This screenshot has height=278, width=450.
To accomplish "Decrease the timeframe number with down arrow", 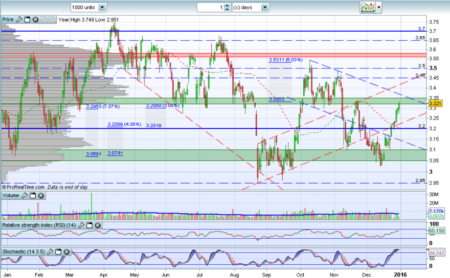I will click(227, 10).
